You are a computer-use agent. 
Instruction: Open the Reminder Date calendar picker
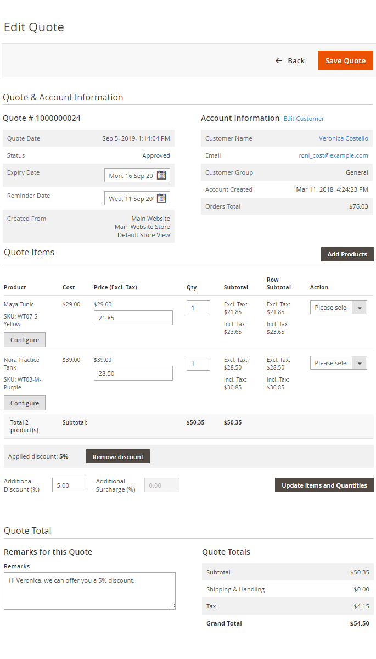[161, 198]
